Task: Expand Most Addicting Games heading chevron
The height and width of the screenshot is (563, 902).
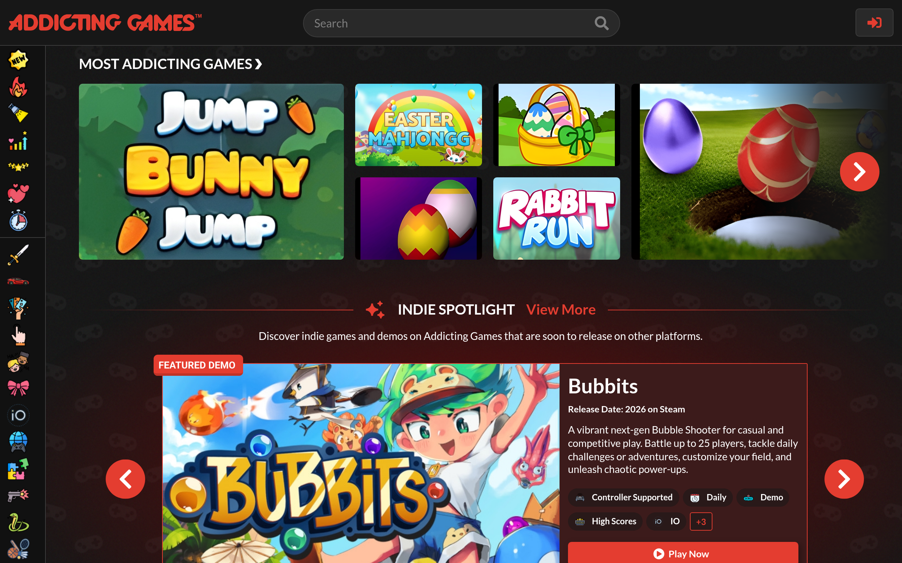Action: pyautogui.click(x=258, y=64)
